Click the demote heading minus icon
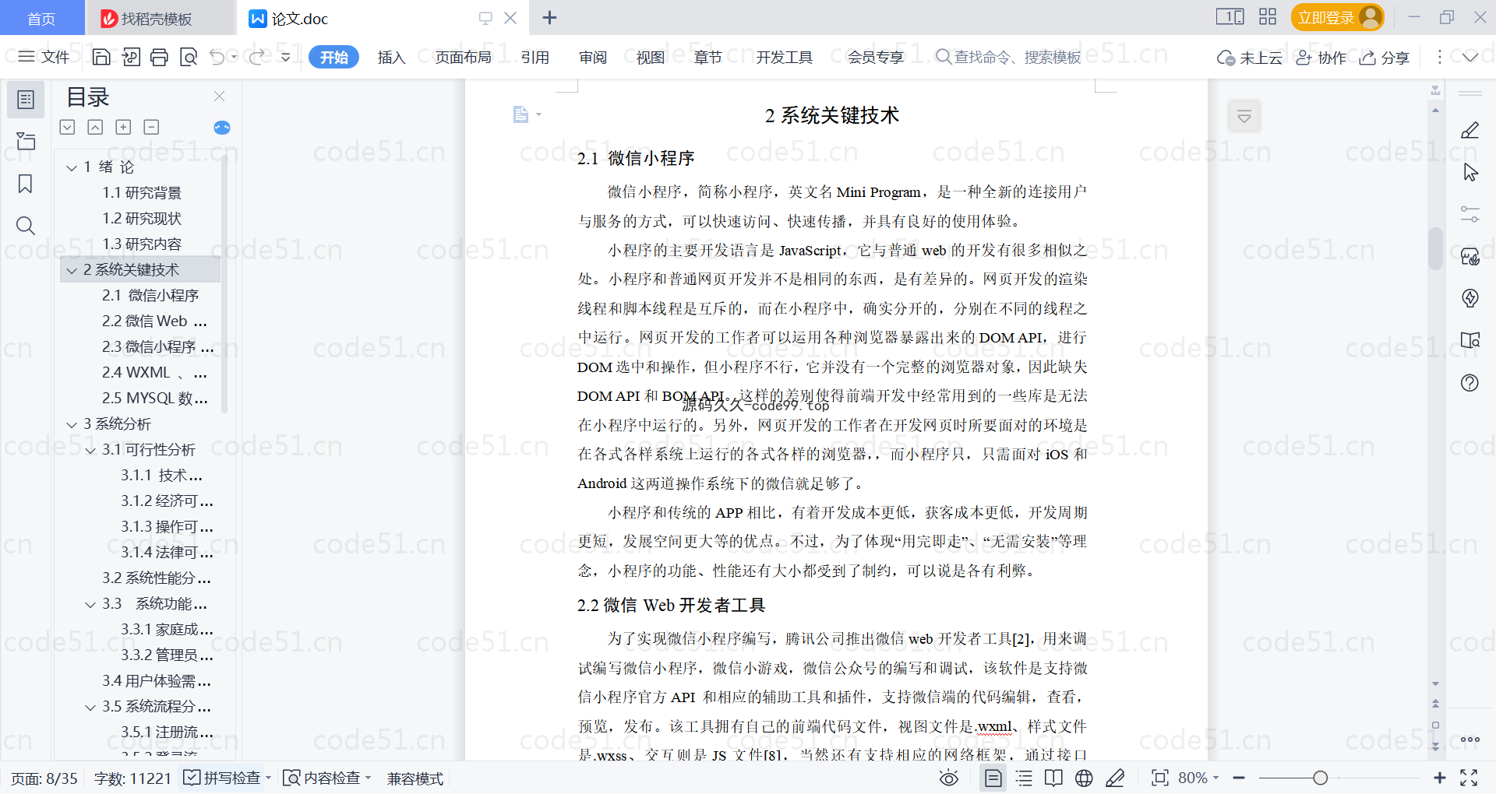Viewport: 1496px width, 794px height. point(151,127)
